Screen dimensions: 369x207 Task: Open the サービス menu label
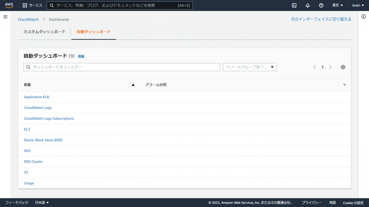(x=36, y=5)
